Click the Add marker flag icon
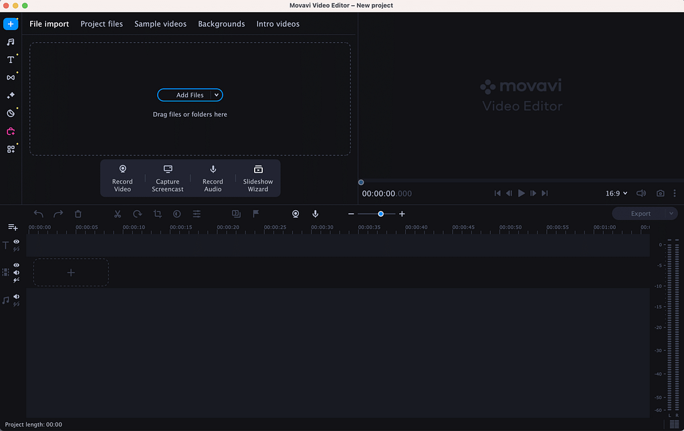 click(255, 213)
